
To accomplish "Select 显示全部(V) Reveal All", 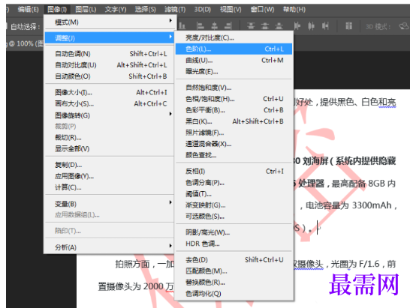I will 109,148.
